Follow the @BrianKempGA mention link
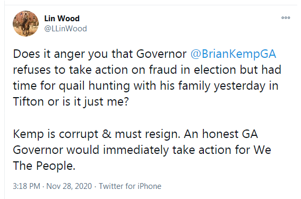Screen dimensions: 301x199 (233, 54)
